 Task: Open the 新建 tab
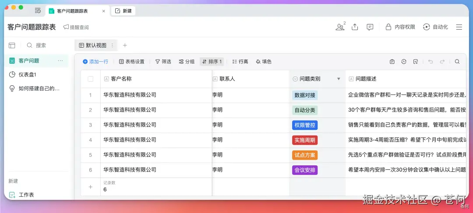[x=124, y=11]
